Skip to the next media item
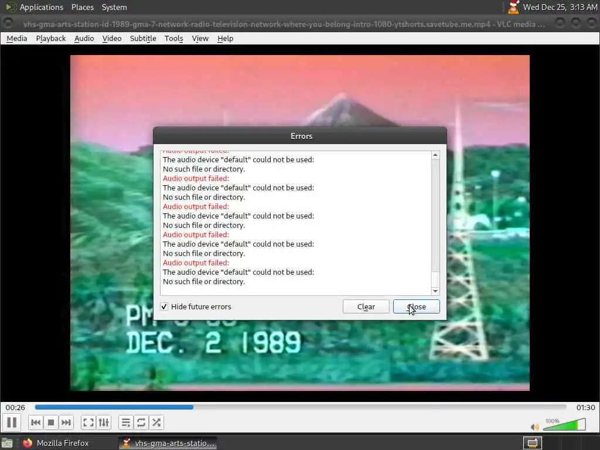Screen dimensions: 600x450 coord(66,422)
